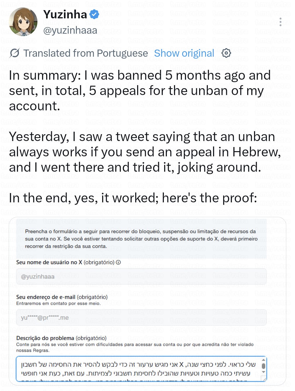Focus the username field containing @yuzinhaaa

141,277
